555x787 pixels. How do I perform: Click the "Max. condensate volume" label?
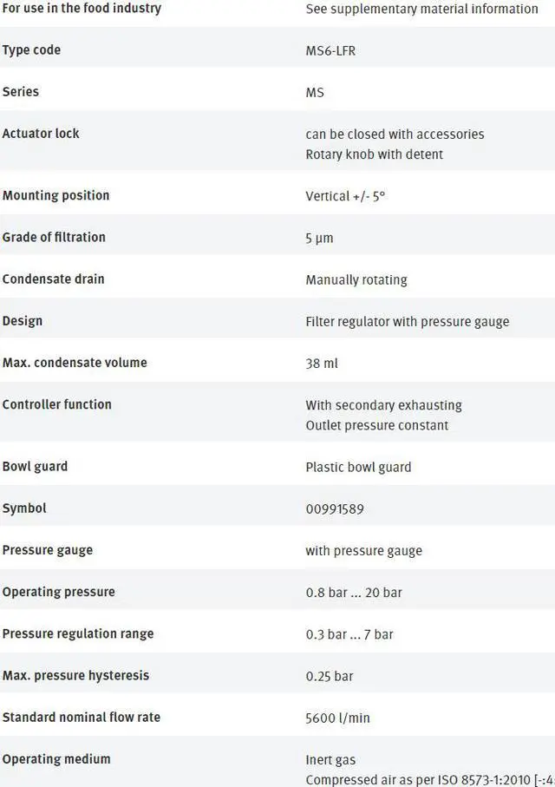pos(75,363)
